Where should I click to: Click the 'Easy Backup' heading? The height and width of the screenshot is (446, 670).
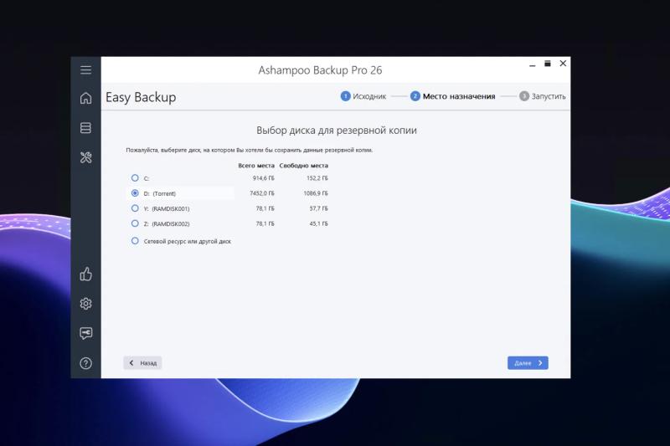[x=141, y=97]
